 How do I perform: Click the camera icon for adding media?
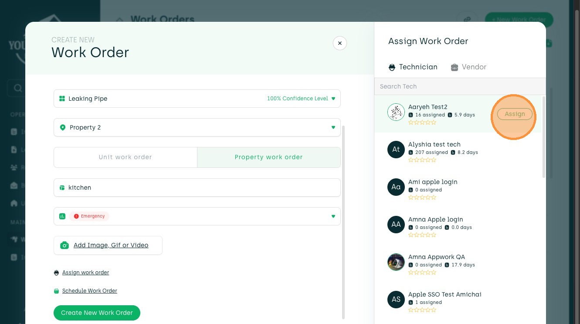[x=64, y=245]
